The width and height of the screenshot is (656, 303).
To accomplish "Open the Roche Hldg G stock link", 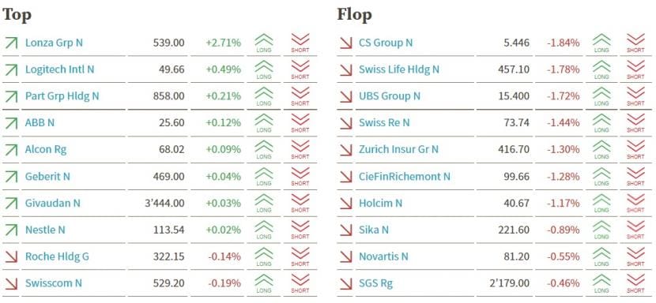I will 57,256.
